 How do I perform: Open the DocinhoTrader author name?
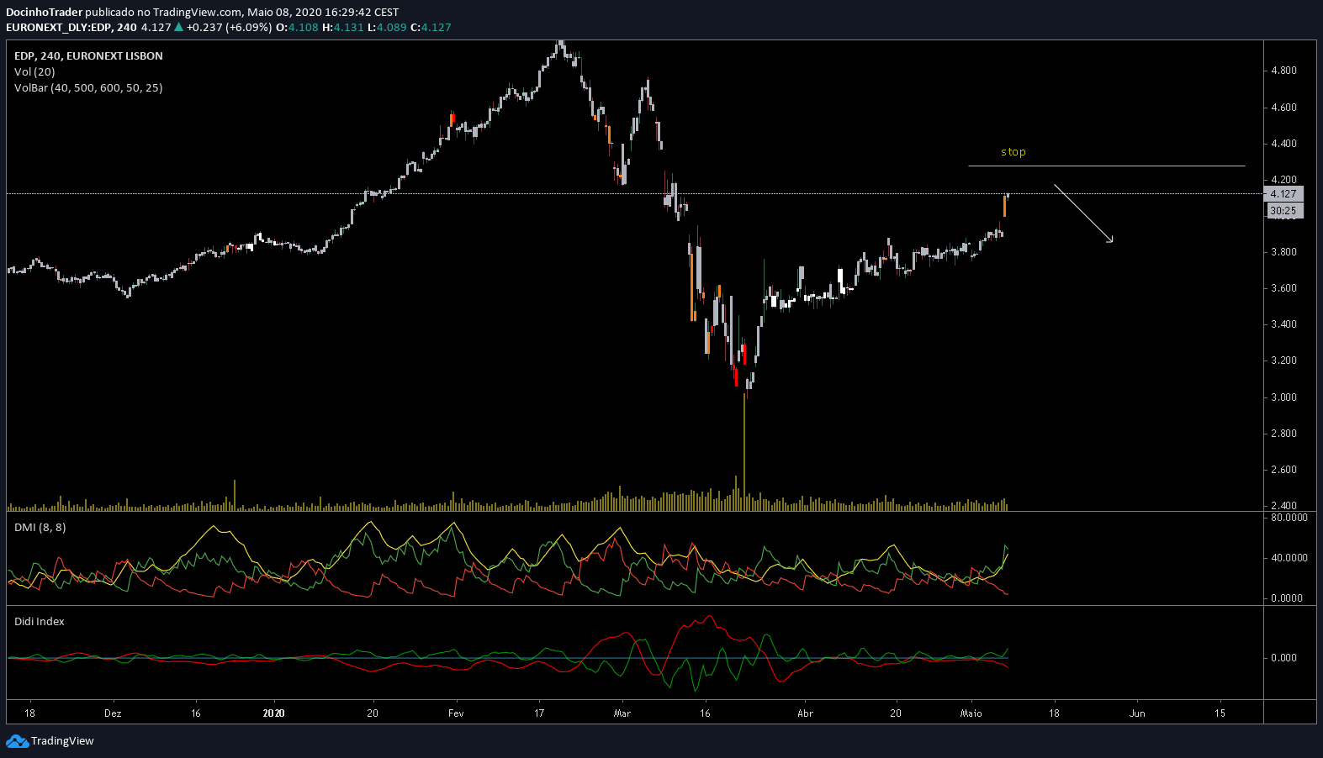45,12
